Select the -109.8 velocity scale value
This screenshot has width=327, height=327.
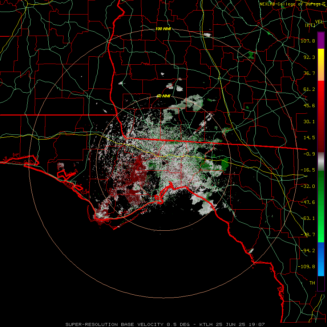click(307, 267)
